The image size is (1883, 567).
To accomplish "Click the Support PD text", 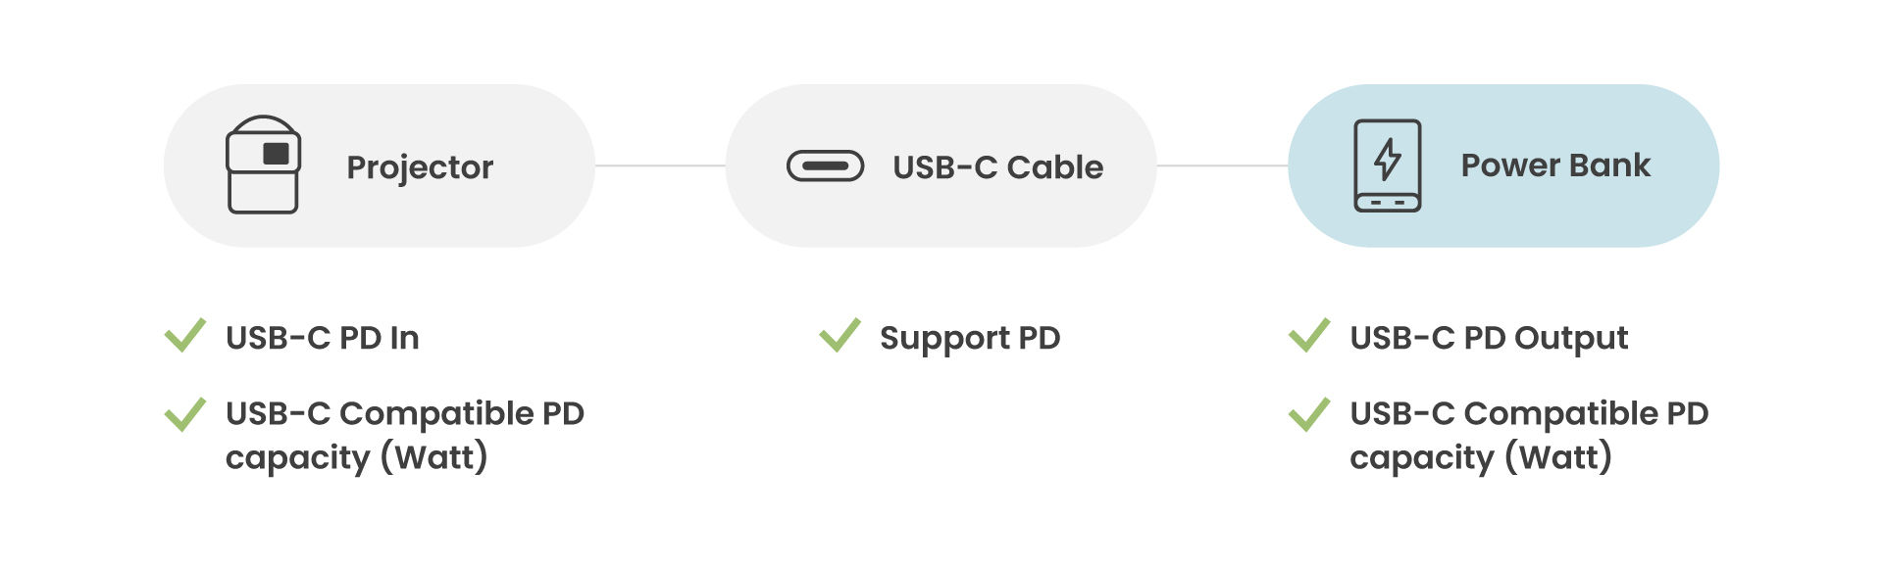I will click(x=970, y=339).
